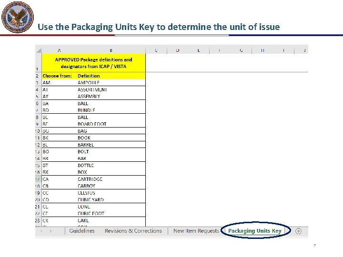Select the ASSEMBLY definition cell
The width and height of the screenshot is (343, 257).
(x=111, y=96)
